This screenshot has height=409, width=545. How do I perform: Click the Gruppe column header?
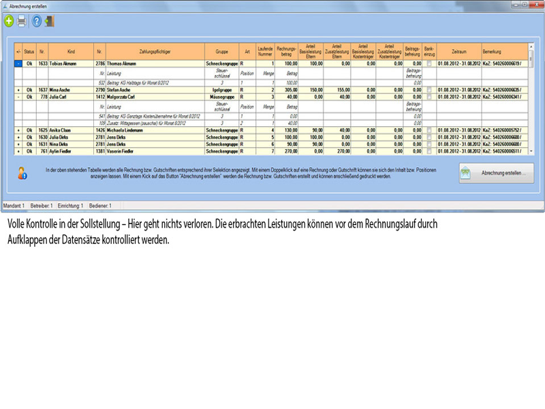tap(221, 51)
